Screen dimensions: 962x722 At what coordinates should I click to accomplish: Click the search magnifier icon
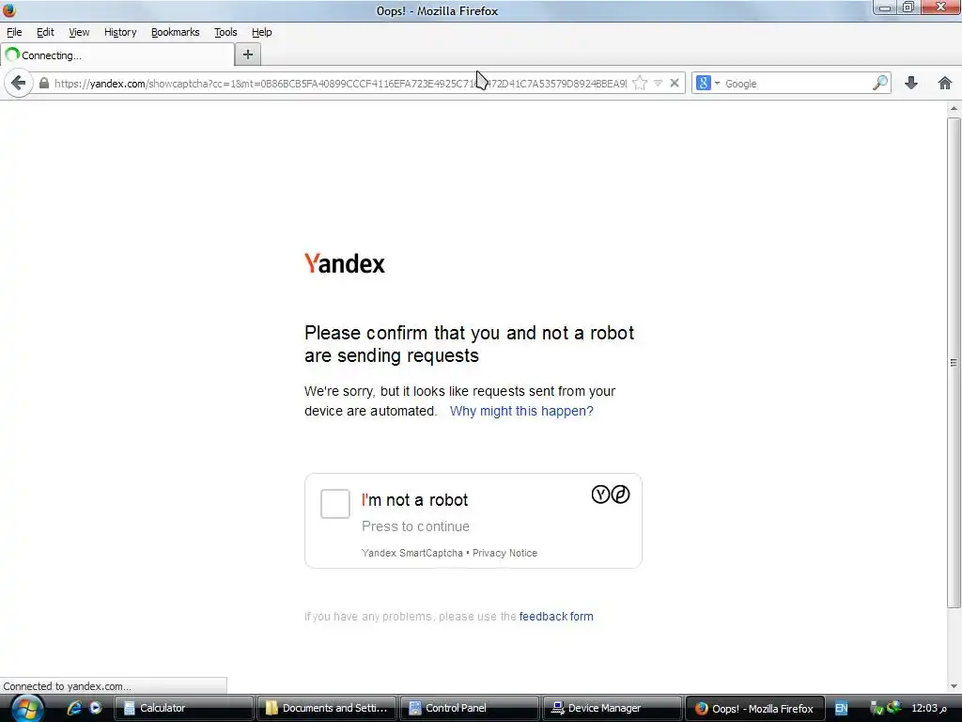(879, 83)
